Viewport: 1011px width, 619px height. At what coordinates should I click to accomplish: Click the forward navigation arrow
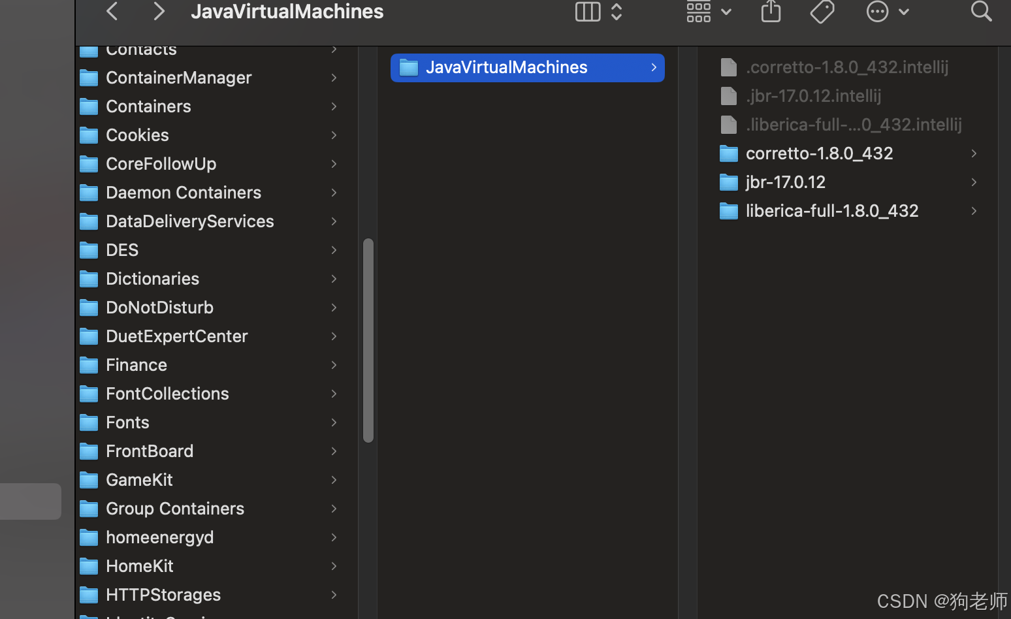(159, 12)
